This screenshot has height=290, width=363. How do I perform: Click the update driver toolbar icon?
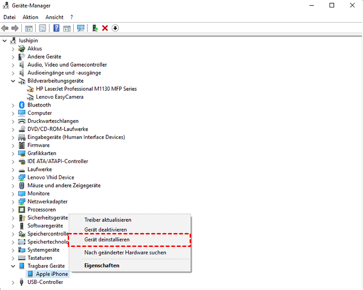(95, 28)
